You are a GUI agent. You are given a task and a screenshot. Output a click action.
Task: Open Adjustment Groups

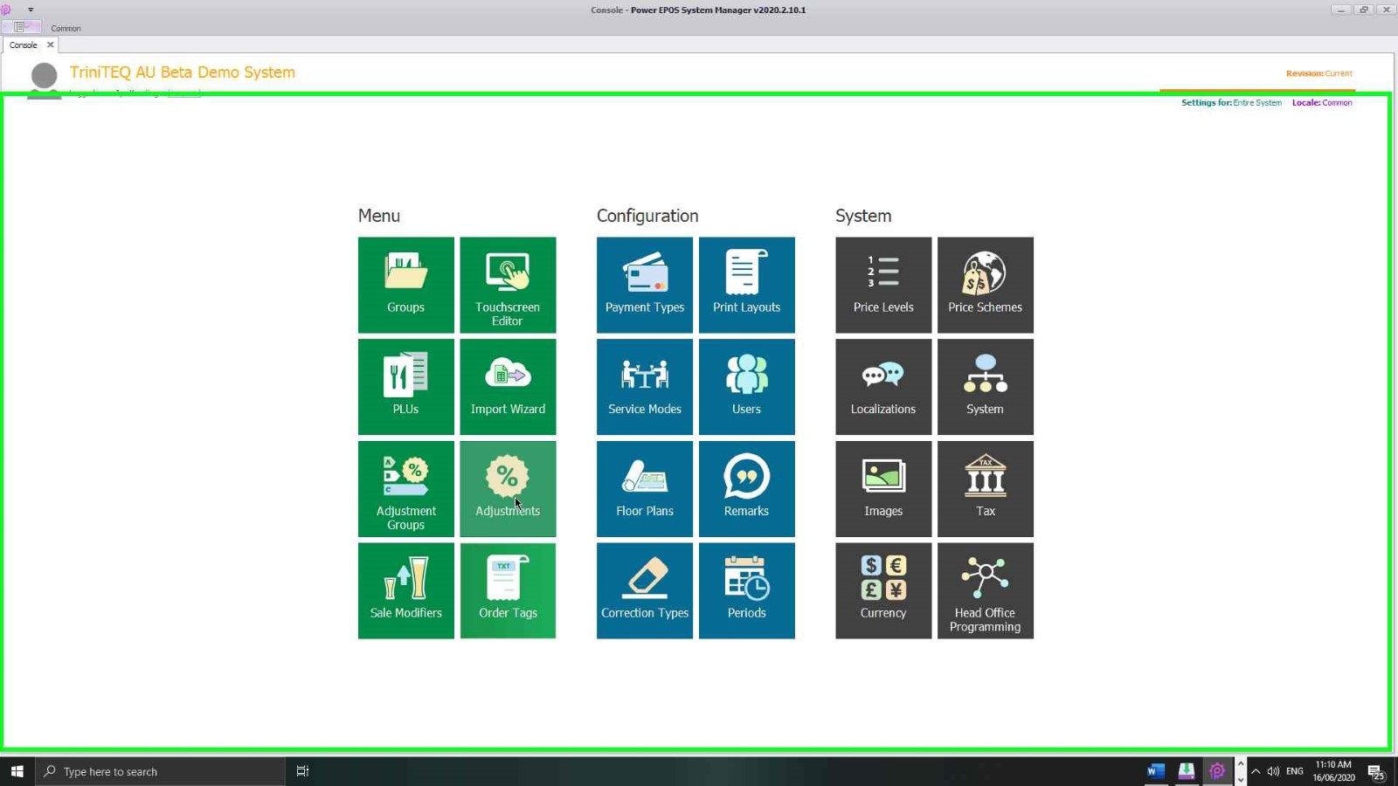[x=405, y=489]
